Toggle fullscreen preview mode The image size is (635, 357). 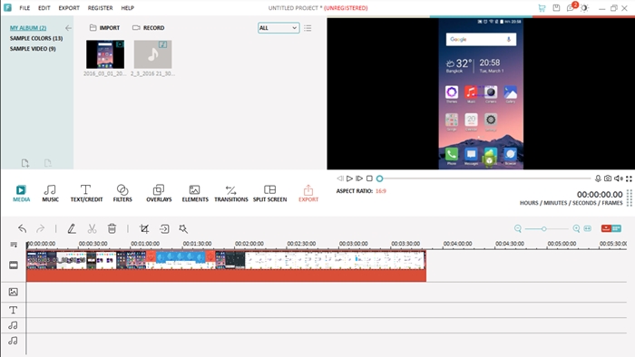click(x=629, y=178)
